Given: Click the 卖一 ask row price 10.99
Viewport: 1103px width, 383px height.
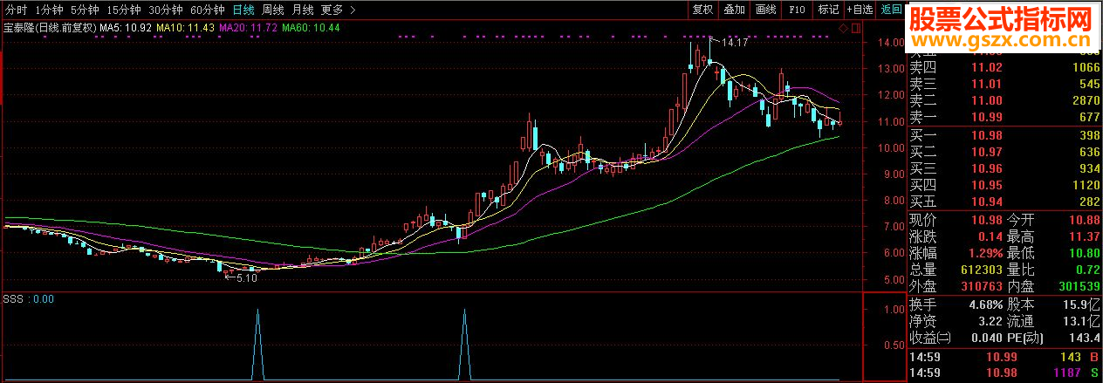Looking at the screenshot, I should [x=986, y=118].
